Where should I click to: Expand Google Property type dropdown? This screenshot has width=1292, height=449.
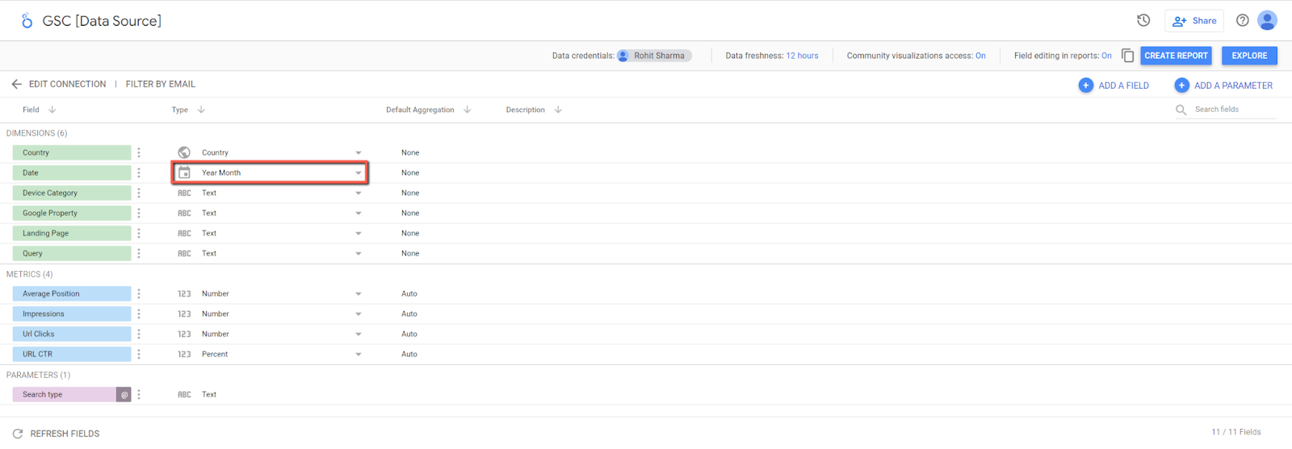359,213
